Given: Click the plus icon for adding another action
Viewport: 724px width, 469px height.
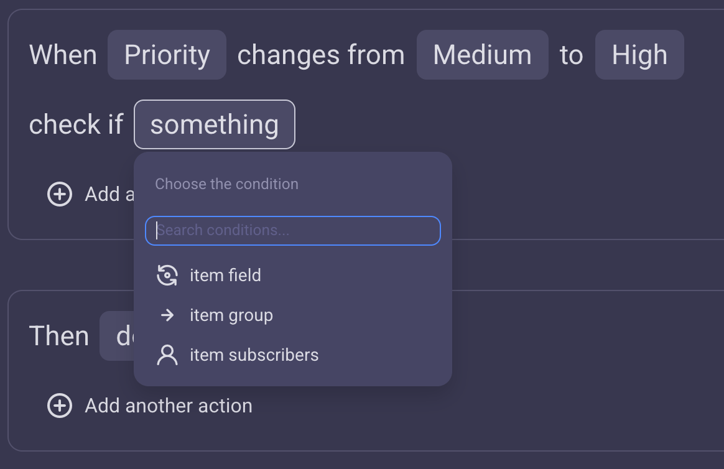Looking at the screenshot, I should click(60, 406).
